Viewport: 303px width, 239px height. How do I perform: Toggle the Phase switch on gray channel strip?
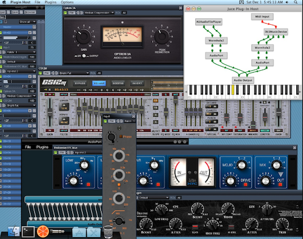click(x=121, y=137)
